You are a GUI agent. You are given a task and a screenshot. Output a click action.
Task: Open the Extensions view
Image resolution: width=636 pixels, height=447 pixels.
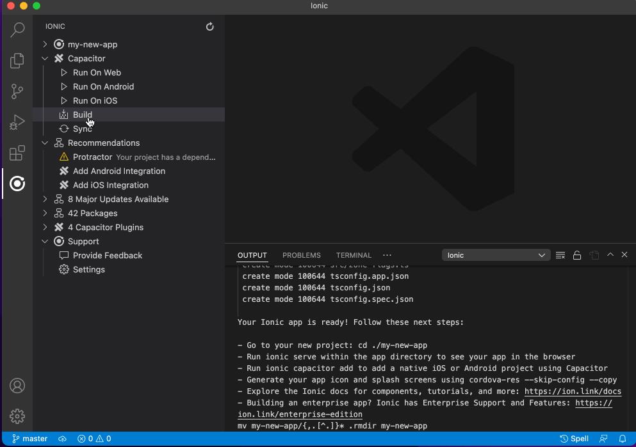coord(17,153)
